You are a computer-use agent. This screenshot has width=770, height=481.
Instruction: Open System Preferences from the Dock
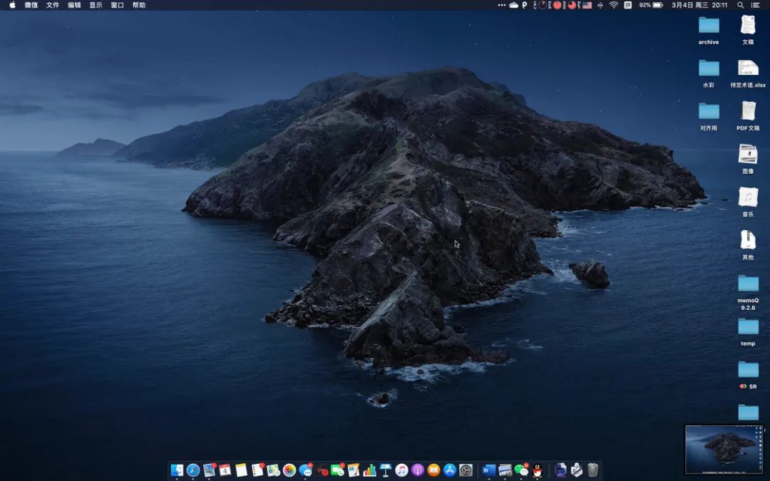466,470
